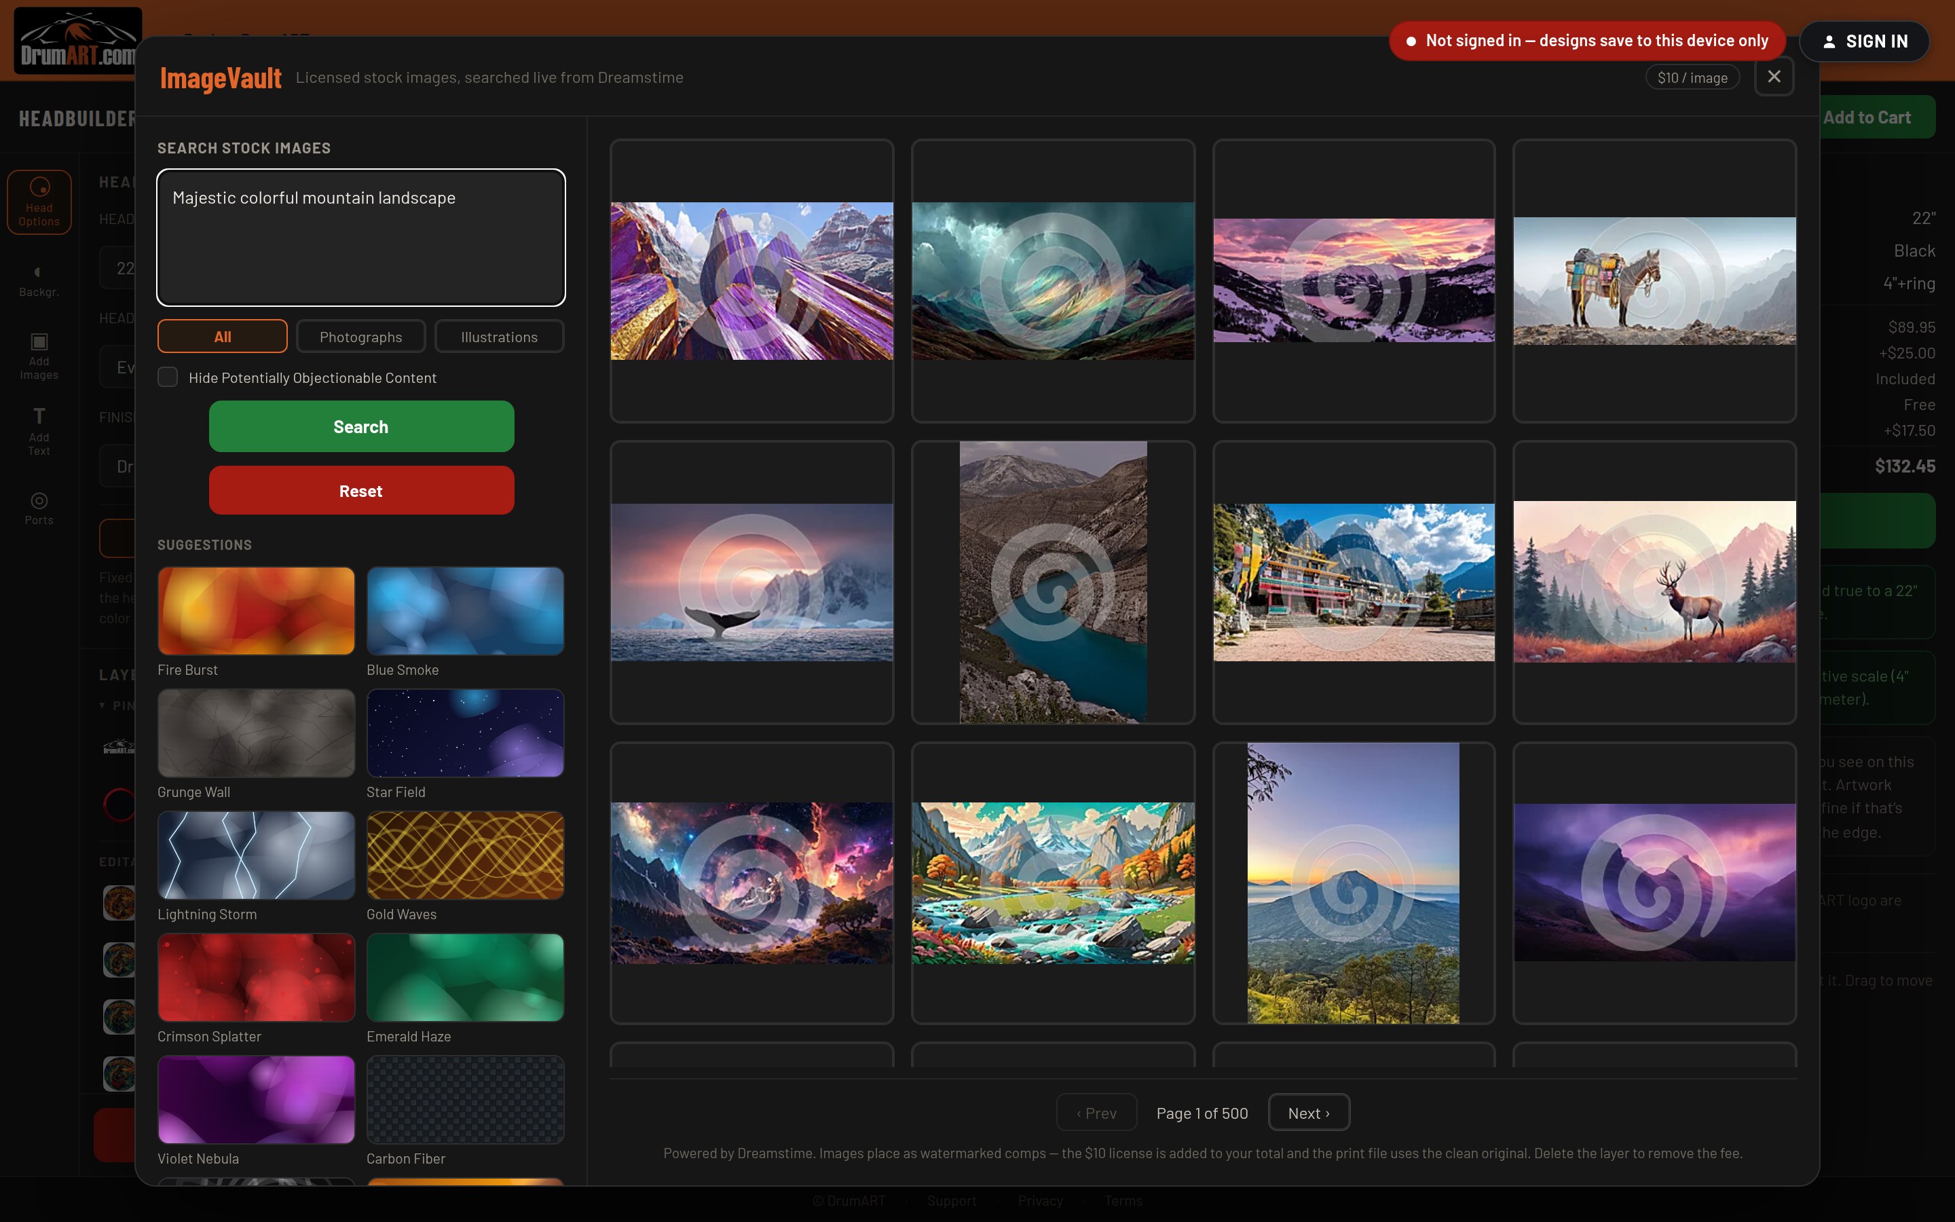Open the Ports sidebar tool
This screenshot has width=1955, height=1222.
coord(39,508)
